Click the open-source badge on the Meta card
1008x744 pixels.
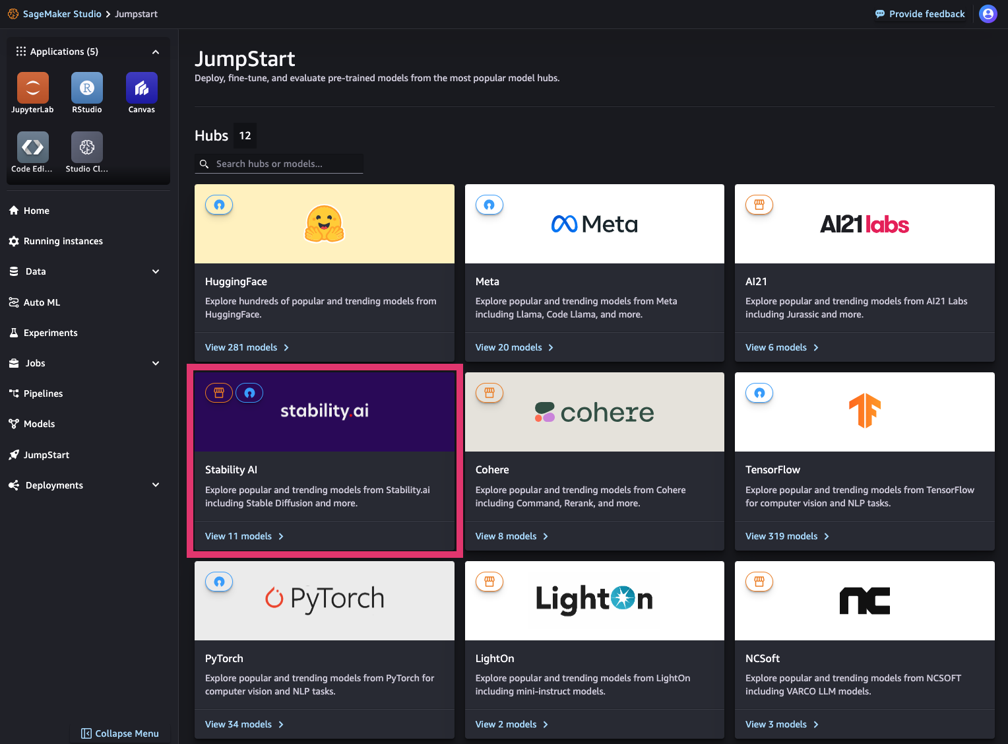click(489, 205)
